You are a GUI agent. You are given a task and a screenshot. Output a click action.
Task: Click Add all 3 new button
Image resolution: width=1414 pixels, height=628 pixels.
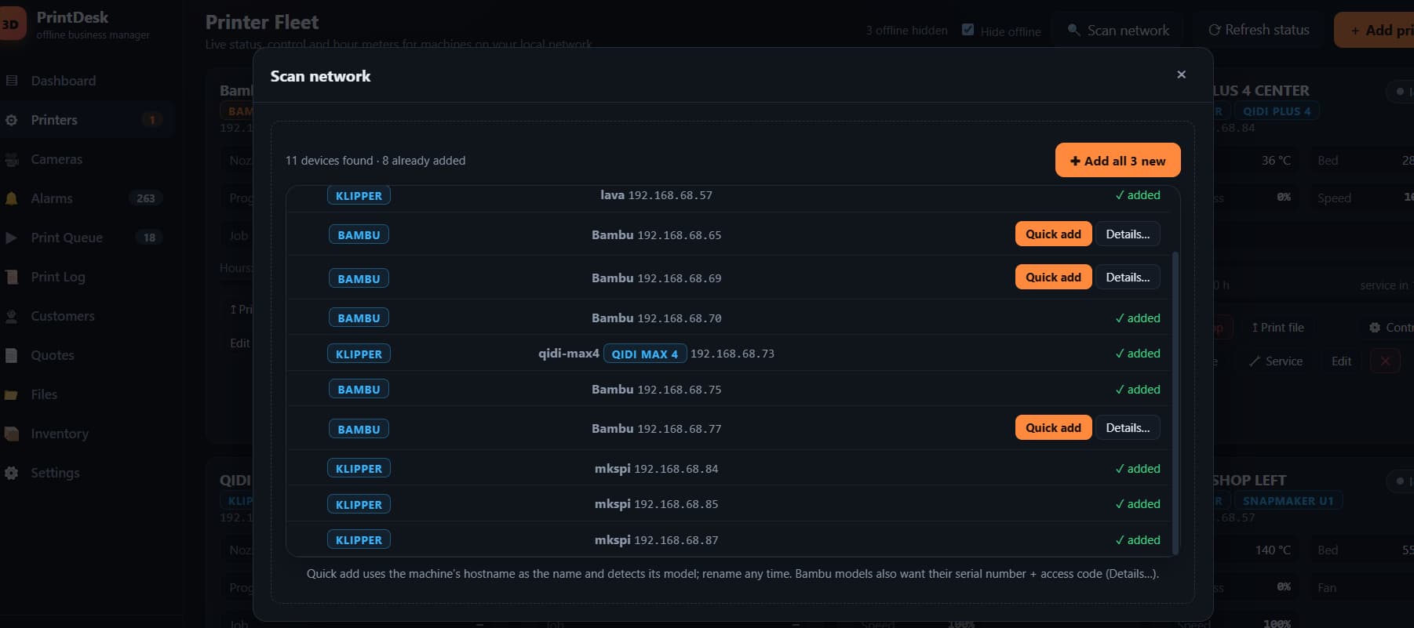pos(1117,160)
